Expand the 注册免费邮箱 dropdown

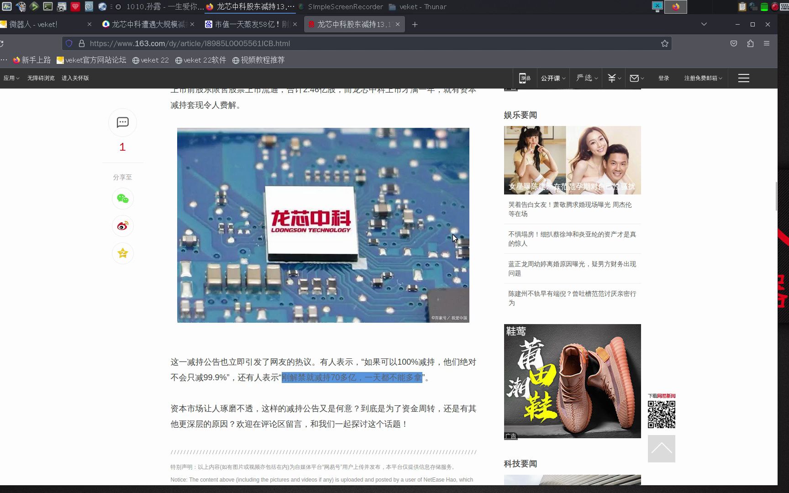point(703,78)
